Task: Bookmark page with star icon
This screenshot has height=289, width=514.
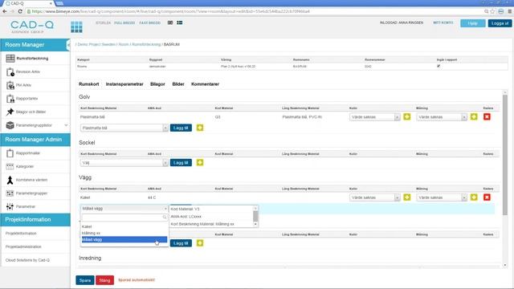Action: coord(492,11)
